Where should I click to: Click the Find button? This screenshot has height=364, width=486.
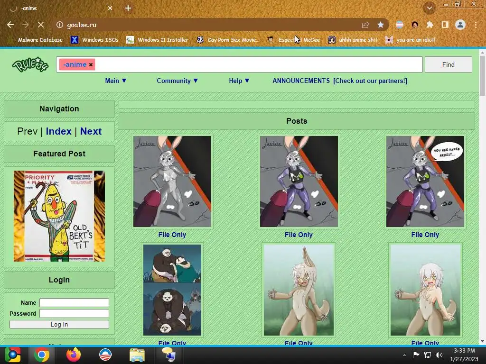click(x=449, y=64)
